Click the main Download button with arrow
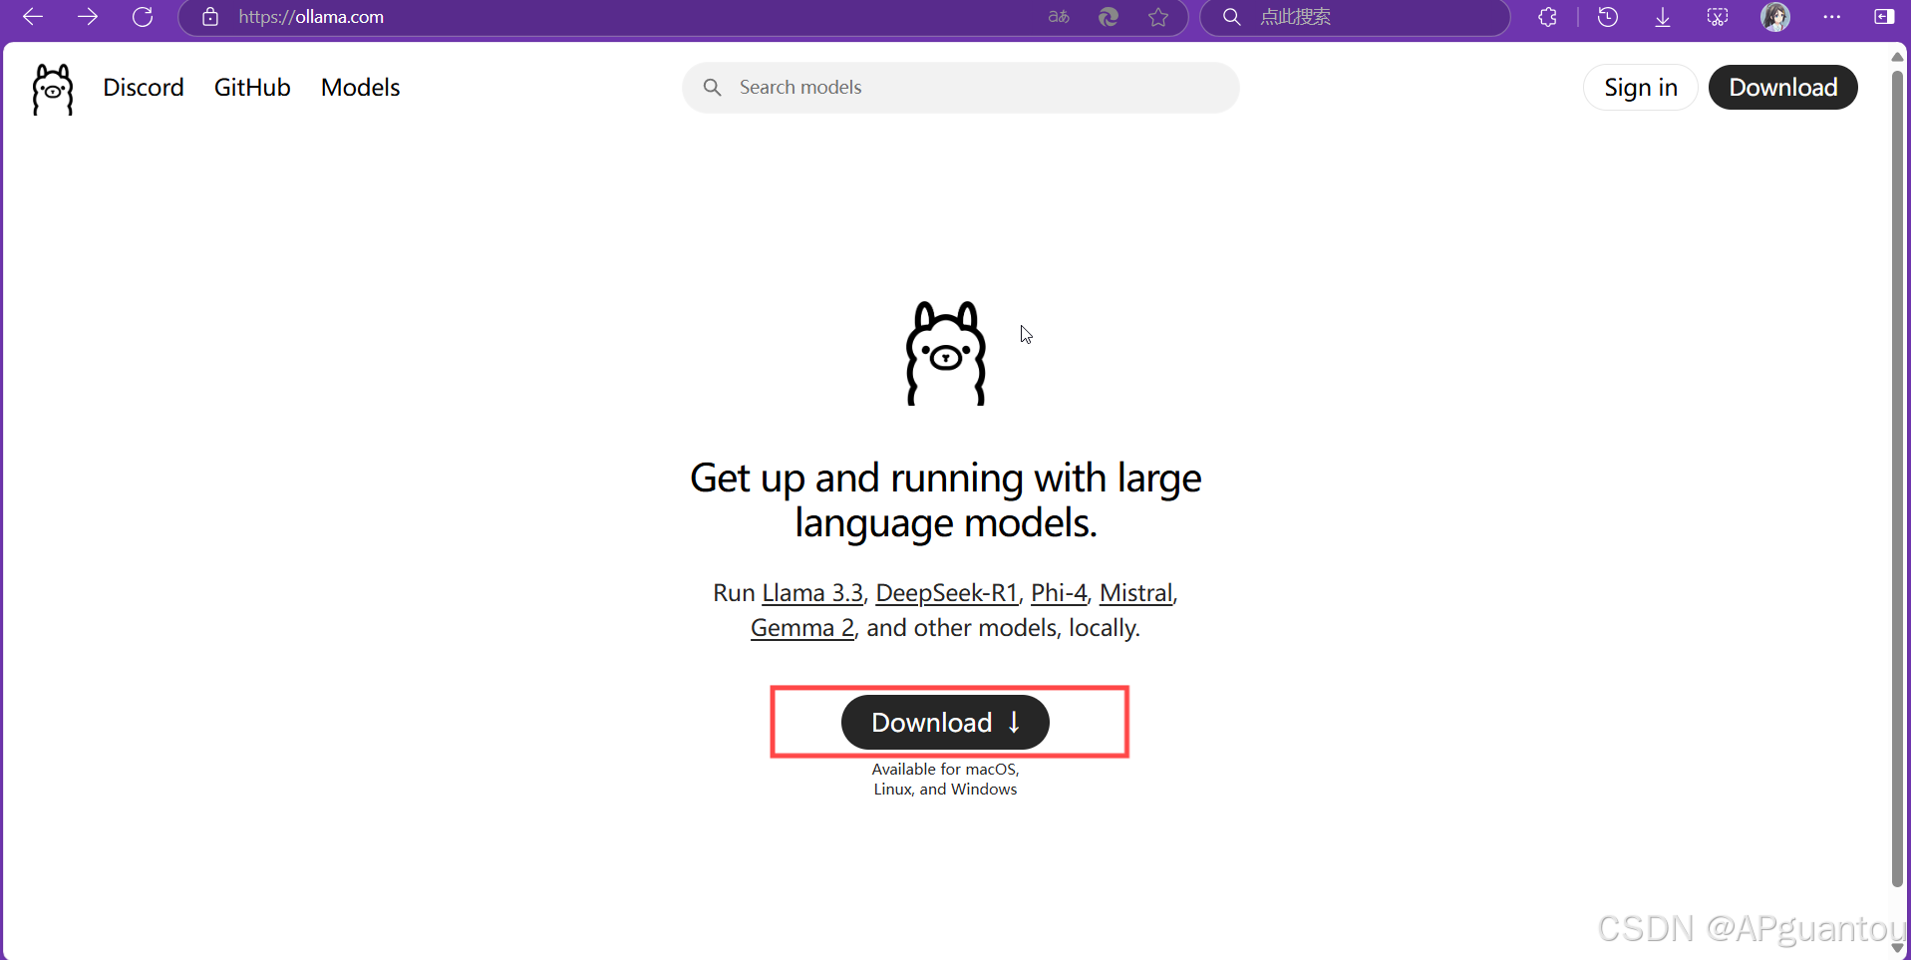 click(x=946, y=723)
